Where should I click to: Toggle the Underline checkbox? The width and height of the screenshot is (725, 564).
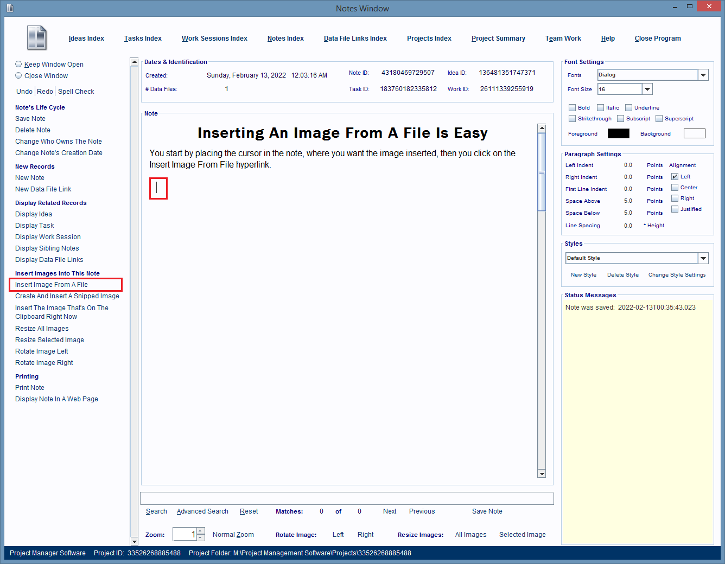(628, 107)
